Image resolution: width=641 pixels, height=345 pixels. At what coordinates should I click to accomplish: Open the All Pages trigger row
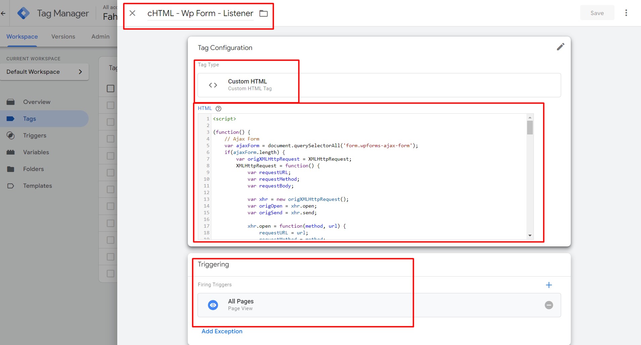pyautogui.click(x=379, y=305)
